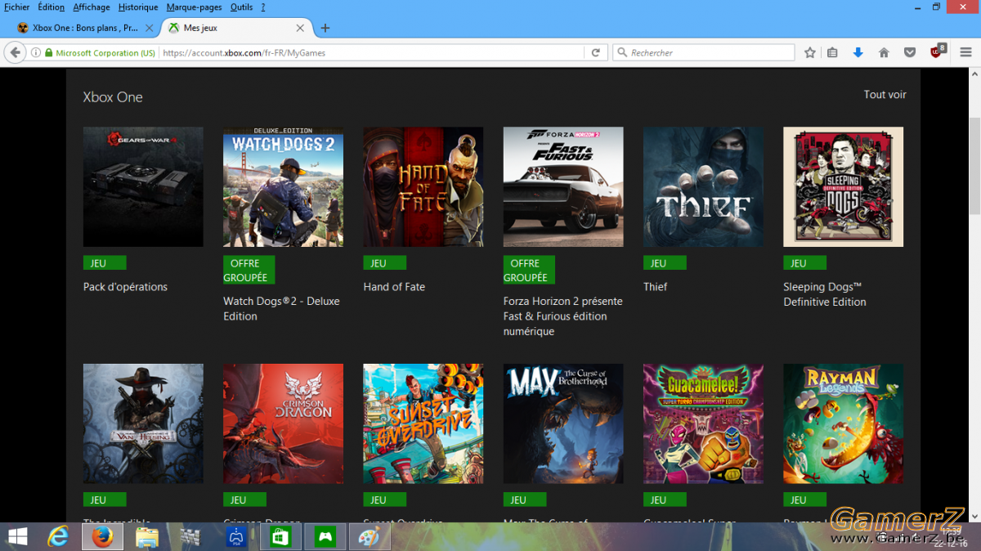This screenshot has height=551, width=981.
Task: Click the Hand of Fate cover art
Action: coord(423,186)
